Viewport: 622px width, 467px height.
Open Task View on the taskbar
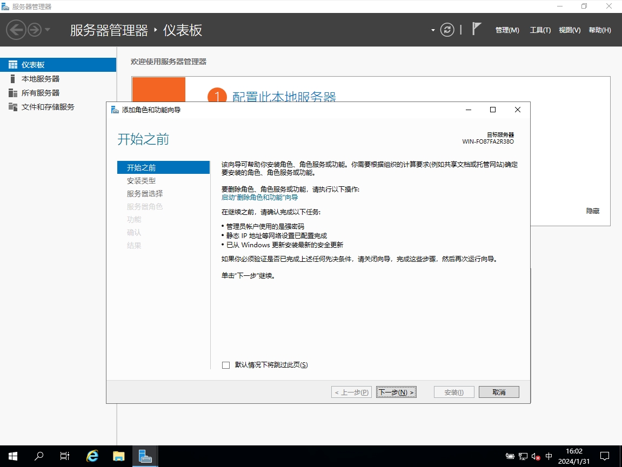pos(65,456)
